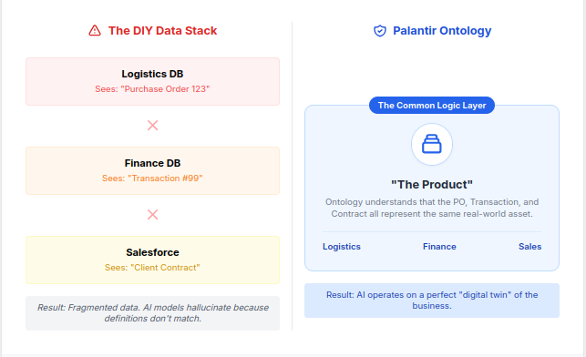Click the X mark below Logistics DB
Image resolution: width=586 pixels, height=357 pixels.
(152, 126)
